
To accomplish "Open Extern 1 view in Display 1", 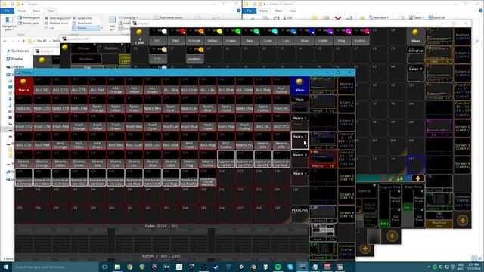I will pos(346,104).
